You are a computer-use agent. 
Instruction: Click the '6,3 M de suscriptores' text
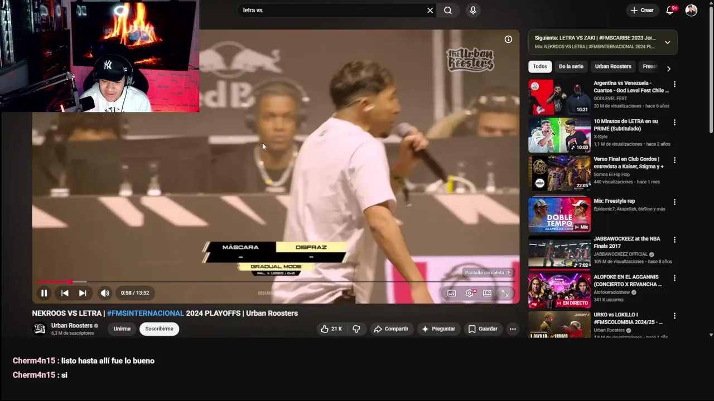point(73,333)
